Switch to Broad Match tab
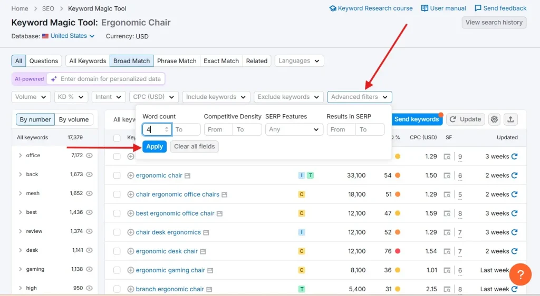This screenshot has height=296, width=540. 131,61
